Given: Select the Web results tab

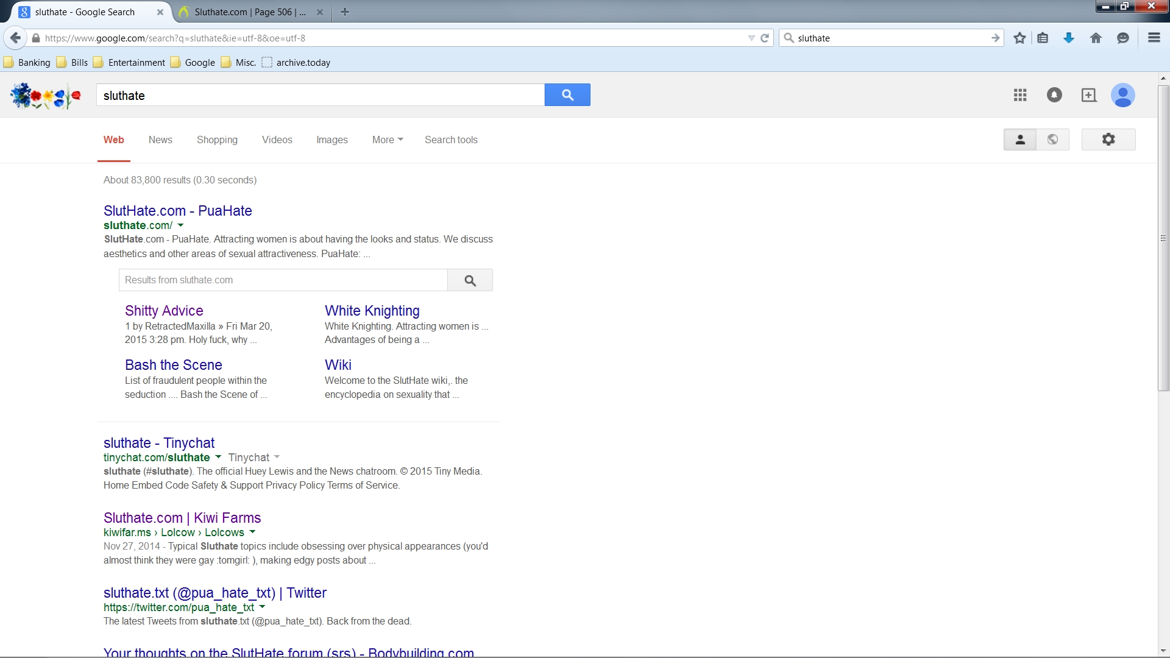Looking at the screenshot, I should pos(114,140).
